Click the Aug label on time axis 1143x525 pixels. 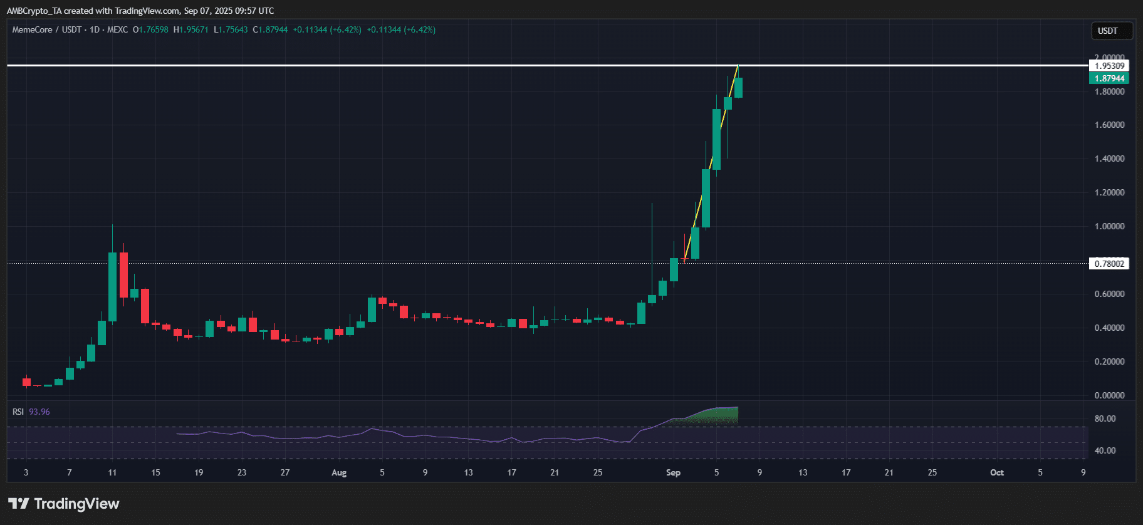339,472
